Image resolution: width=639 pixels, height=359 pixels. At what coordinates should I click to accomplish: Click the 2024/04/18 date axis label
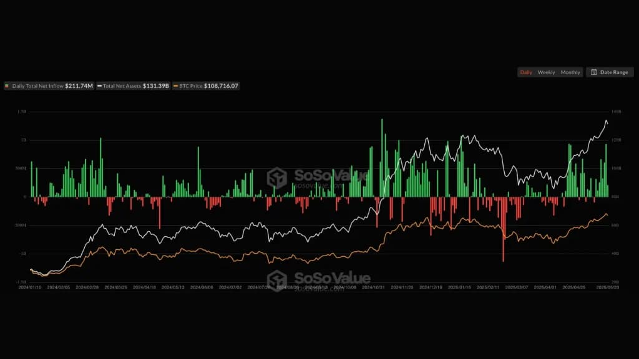[x=144, y=287]
